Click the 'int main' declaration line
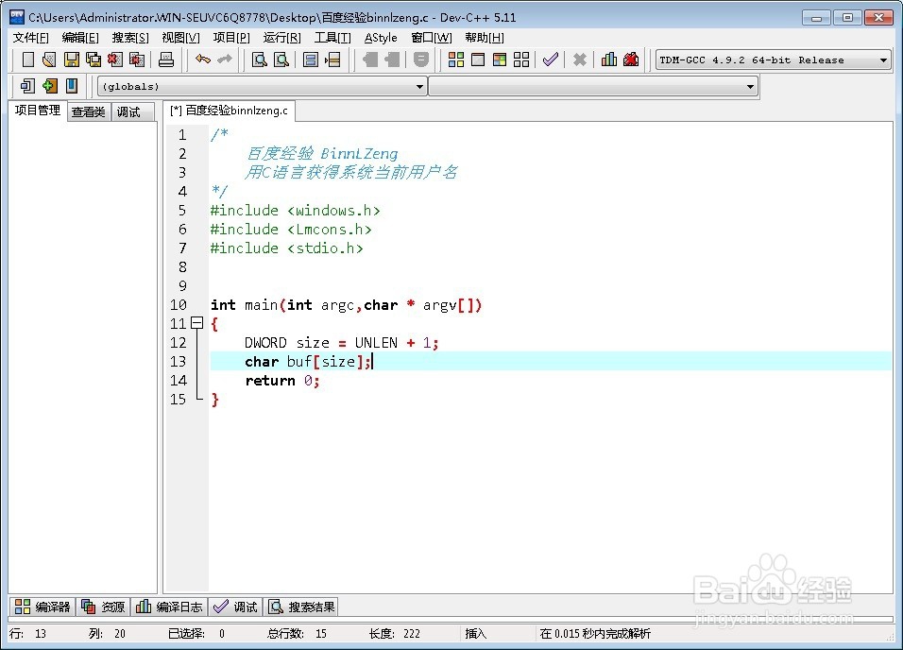Screen dimensions: 903x650 346,305
